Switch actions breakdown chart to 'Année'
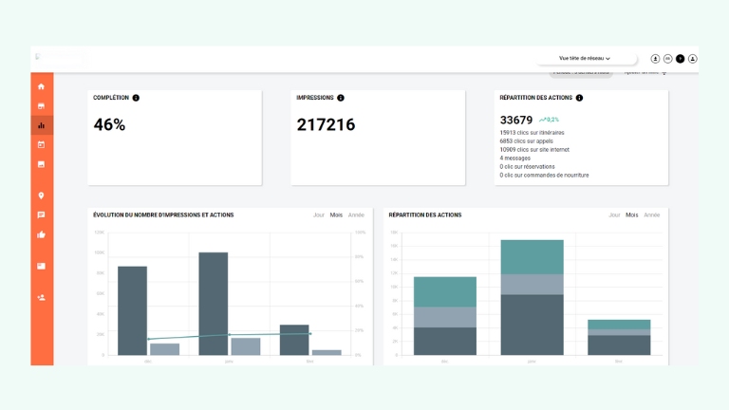The width and height of the screenshot is (729, 410). 652,215
